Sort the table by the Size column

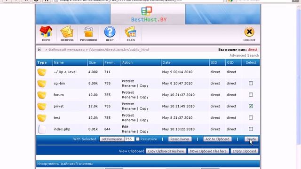(92, 62)
